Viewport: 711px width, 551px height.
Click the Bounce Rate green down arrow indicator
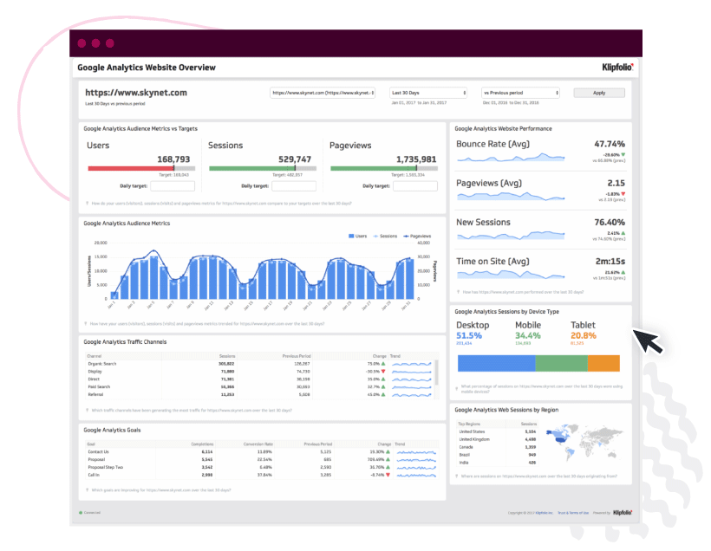click(x=623, y=155)
